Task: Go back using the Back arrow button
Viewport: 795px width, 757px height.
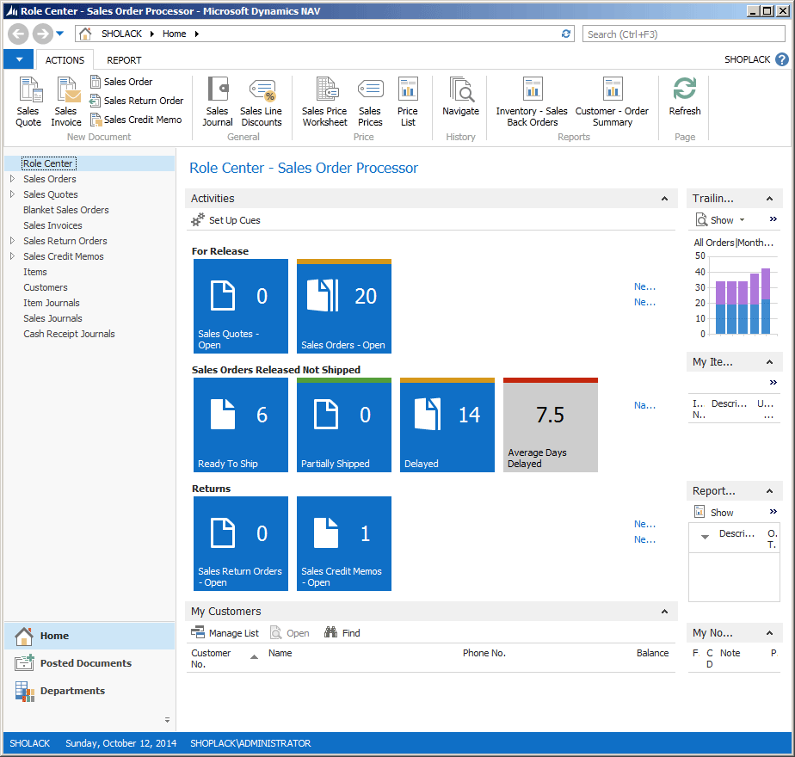Action: pyautogui.click(x=19, y=34)
